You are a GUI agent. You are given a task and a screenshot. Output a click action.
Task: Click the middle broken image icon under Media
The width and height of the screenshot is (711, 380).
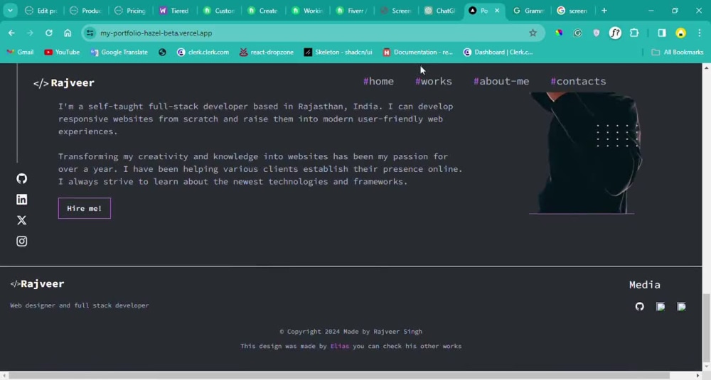click(x=661, y=307)
